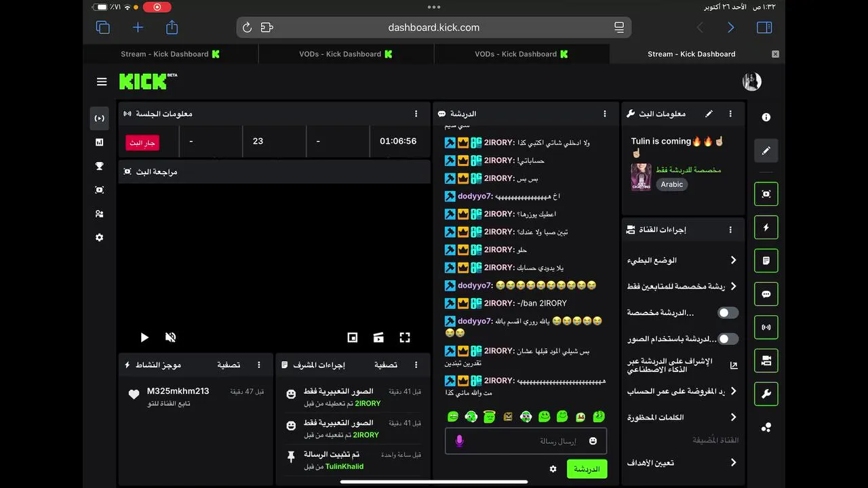Click the info icon in right sidebar
This screenshot has height=488, width=868.
coord(766,117)
